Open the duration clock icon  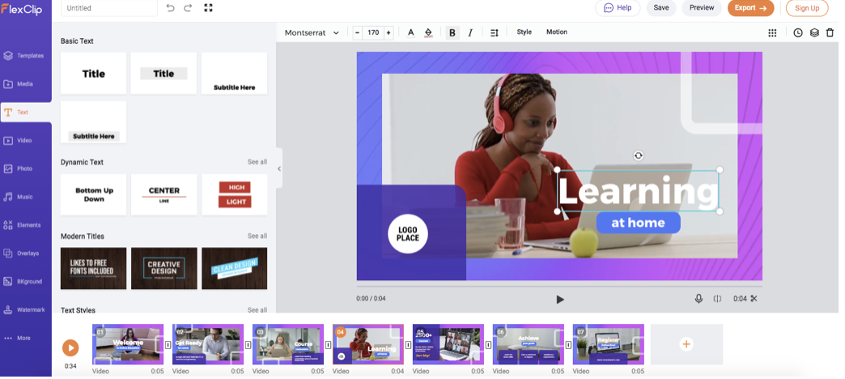[798, 32]
